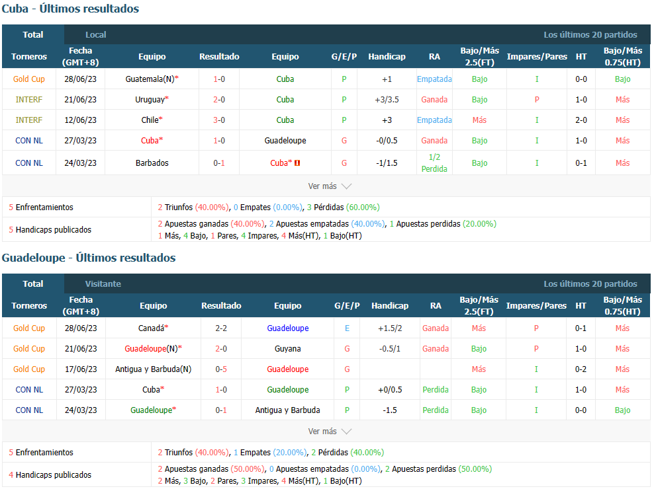Click CON NL in Guadeloupe vs Antigua row
The image size is (654, 489).
pyautogui.click(x=28, y=410)
